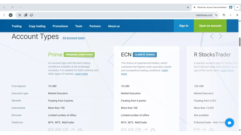The width and height of the screenshot is (241, 135).
Task: Click the MT5 platform icon under ECN
Action: [x=131, y=130]
